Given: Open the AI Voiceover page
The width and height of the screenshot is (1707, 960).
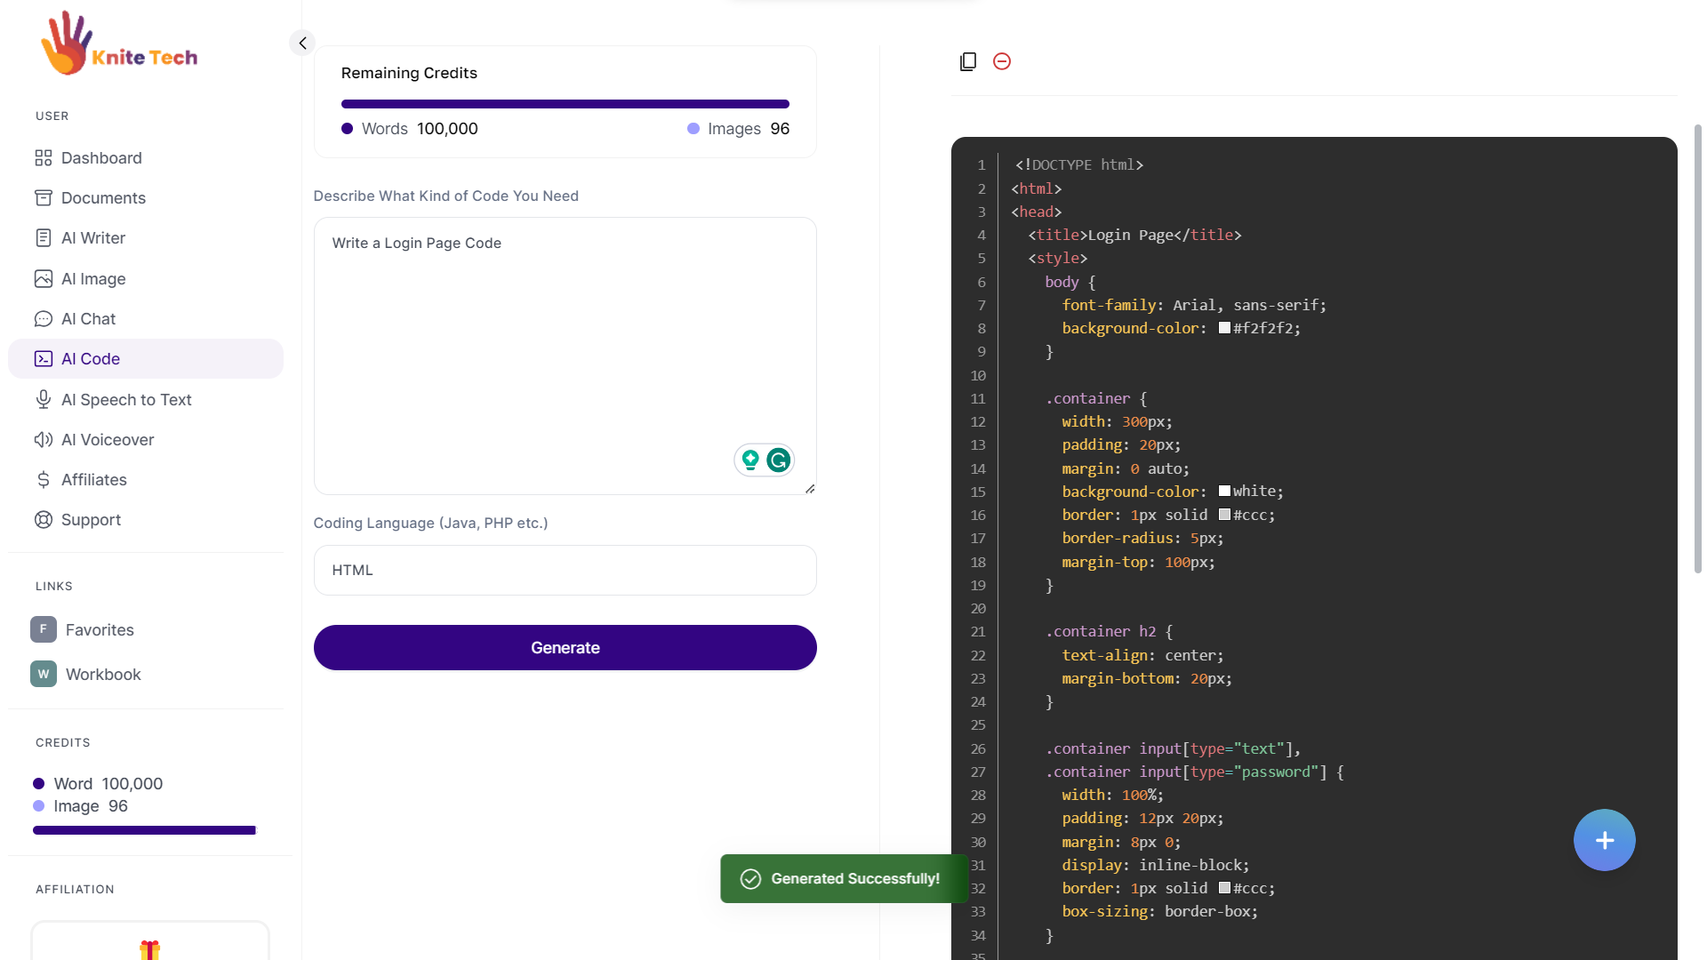Looking at the screenshot, I should click(108, 440).
